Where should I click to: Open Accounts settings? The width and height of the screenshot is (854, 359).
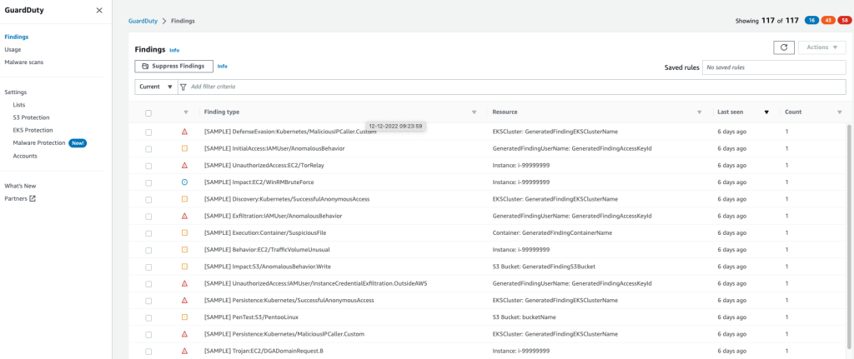(x=25, y=156)
